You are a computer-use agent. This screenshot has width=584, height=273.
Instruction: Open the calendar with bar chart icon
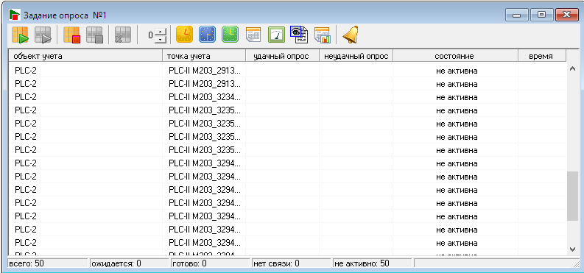click(x=323, y=35)
